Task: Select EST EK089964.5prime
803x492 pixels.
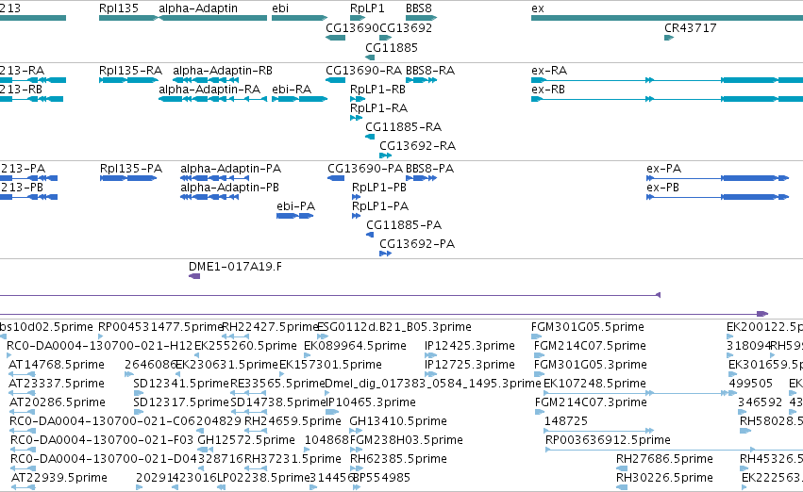Action: coord(356,346)
